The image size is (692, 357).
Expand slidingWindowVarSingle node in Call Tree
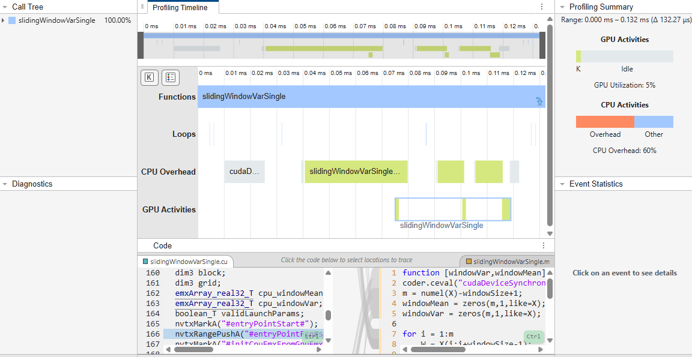(x=3, y=20)
